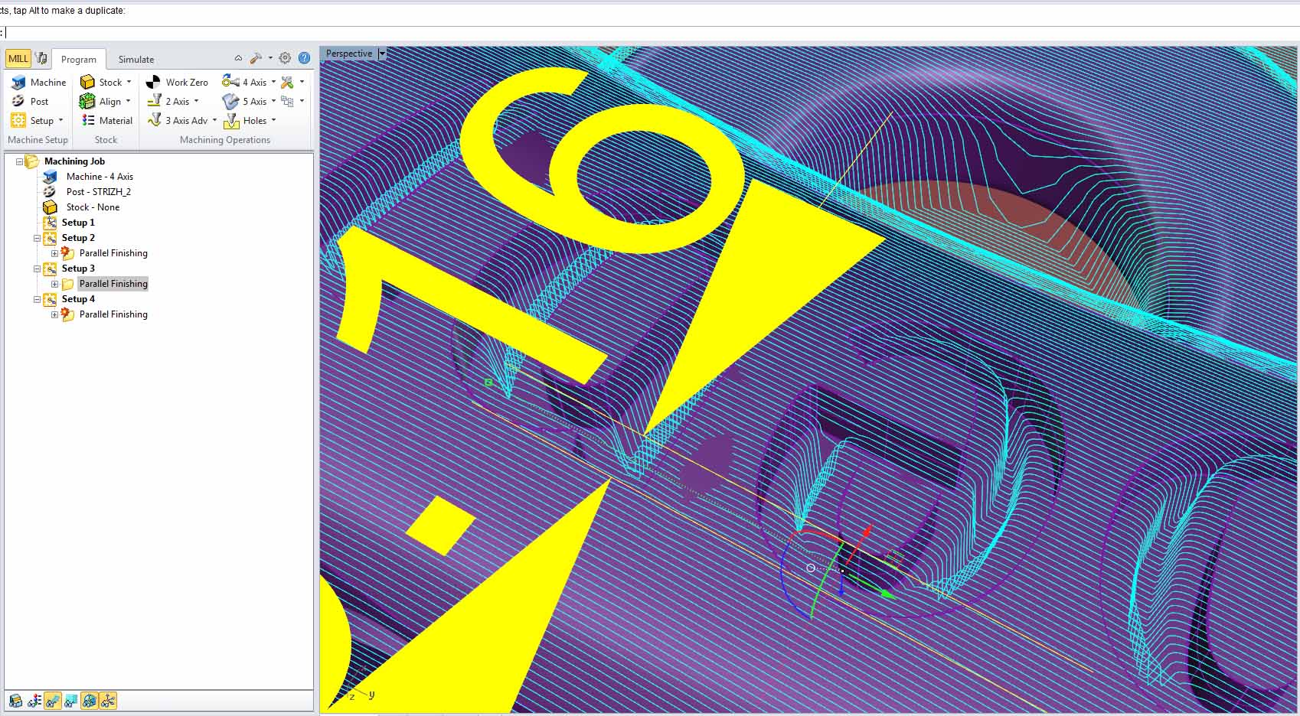The width and height of the screenshot is (1300, 716).
Task: Click the Work Zero icon
Action: tap(154, 82)
